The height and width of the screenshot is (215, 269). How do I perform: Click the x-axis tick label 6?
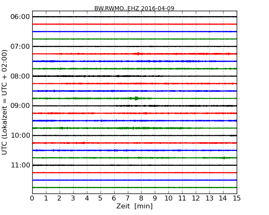pyautogui.click(x=114, y=198)
